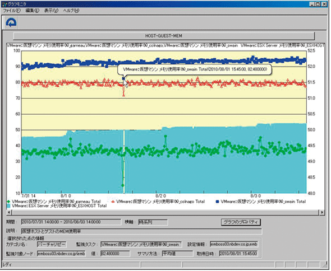
Task: Click the right arrow of horizontal scrollbar
Action: (322, 212)
